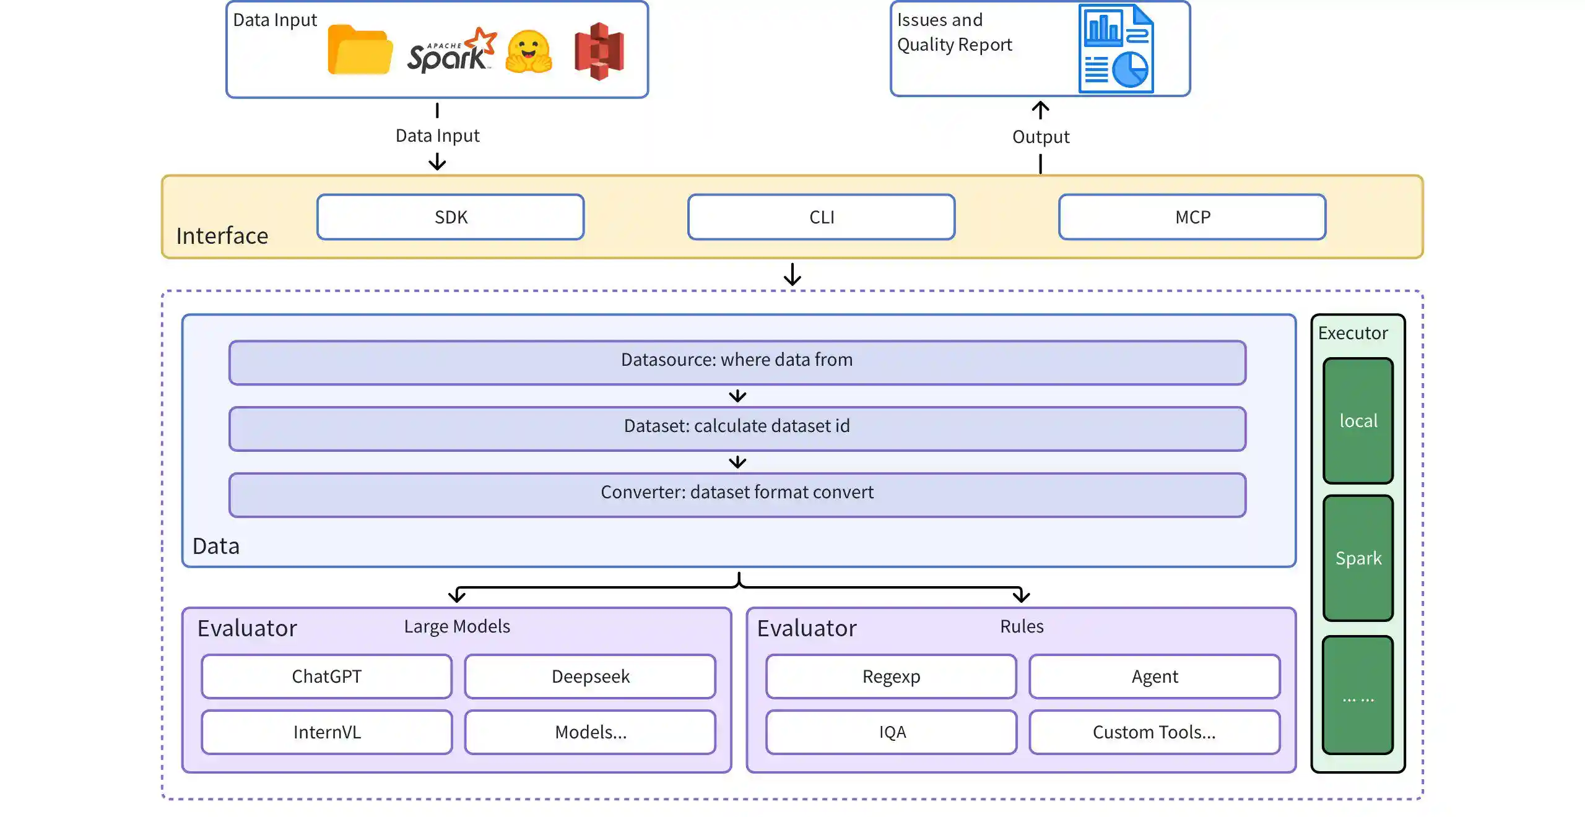1585x817 pixels.
Task: Open the Models... box
Action: 590,732
